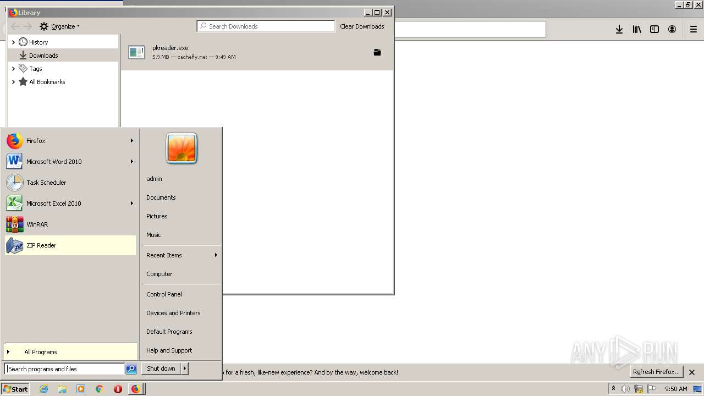Open Windows Explorer from taskbar
Screen dimensions: 704x396
pos(62,389)
